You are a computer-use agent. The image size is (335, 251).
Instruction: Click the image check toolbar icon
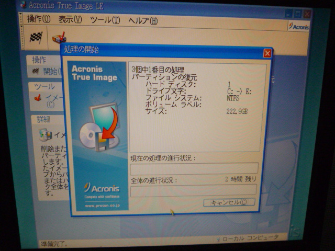59,38
